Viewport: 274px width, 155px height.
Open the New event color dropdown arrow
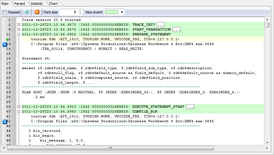pyautogui.click(x=122, y=12)
